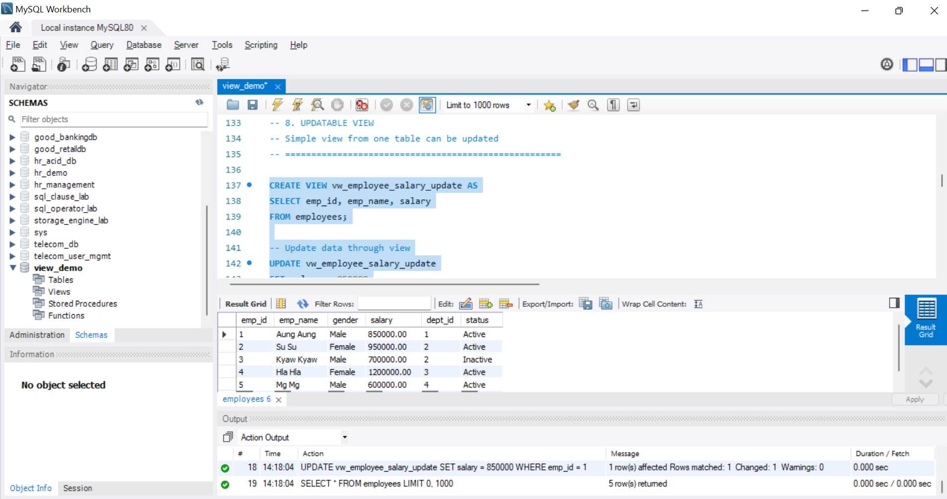Open Stored Procedures under view_demo
Screen dimensions: 947x499
[82, 304]
